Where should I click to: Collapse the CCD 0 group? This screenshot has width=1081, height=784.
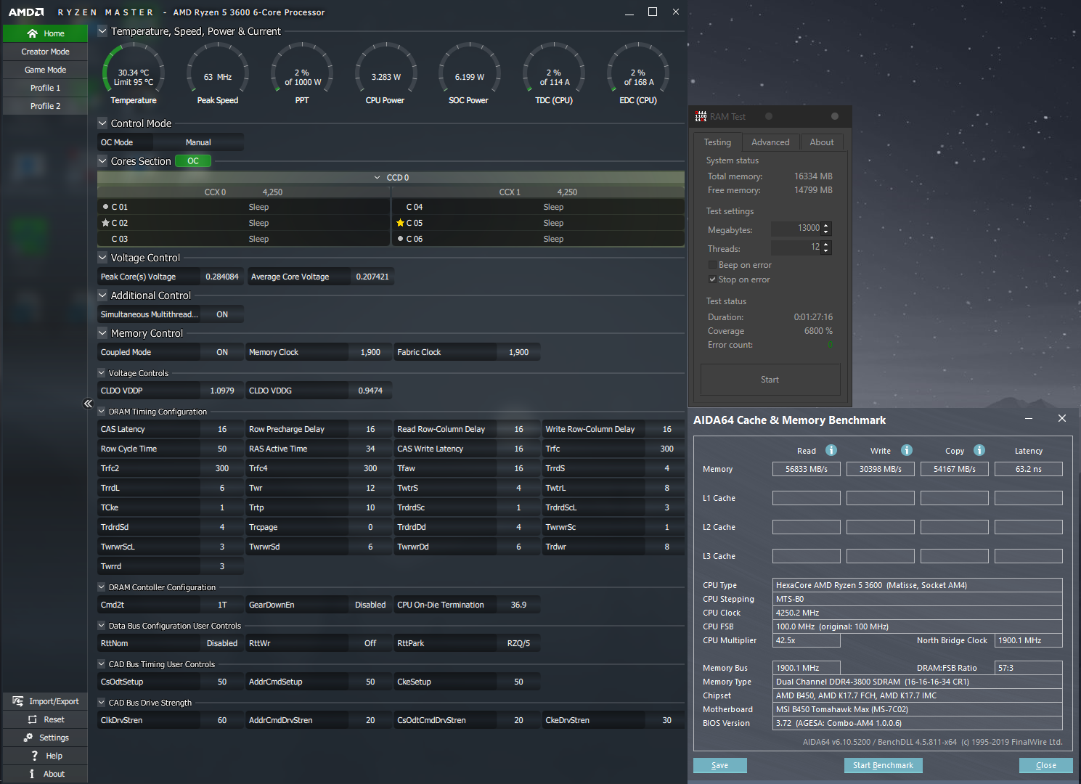click(378, 177)
